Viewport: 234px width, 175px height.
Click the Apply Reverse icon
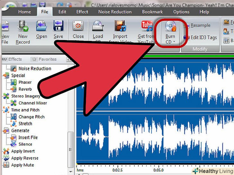coord(6,158)
